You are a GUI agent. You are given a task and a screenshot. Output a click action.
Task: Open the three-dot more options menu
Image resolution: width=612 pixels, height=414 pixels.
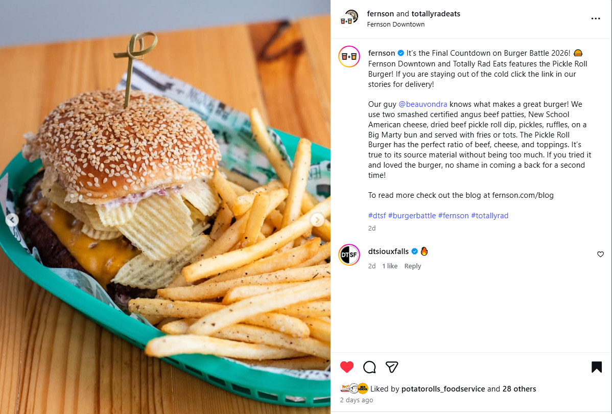595,19
